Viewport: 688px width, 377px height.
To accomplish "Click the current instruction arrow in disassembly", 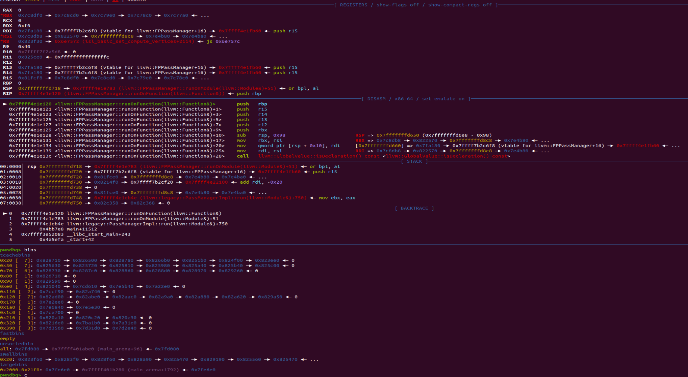I will coord(5,104).
